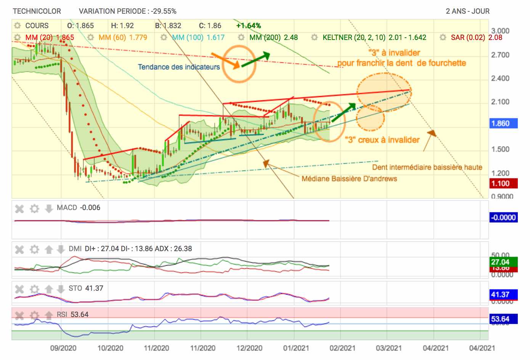Click the B: 1.832 low value

[x=168, y=26]
